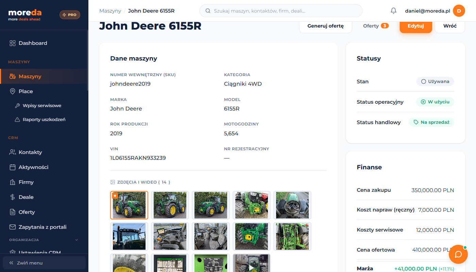
Task: Click the Na sprzedaż status badge
Action: (431, 122)
